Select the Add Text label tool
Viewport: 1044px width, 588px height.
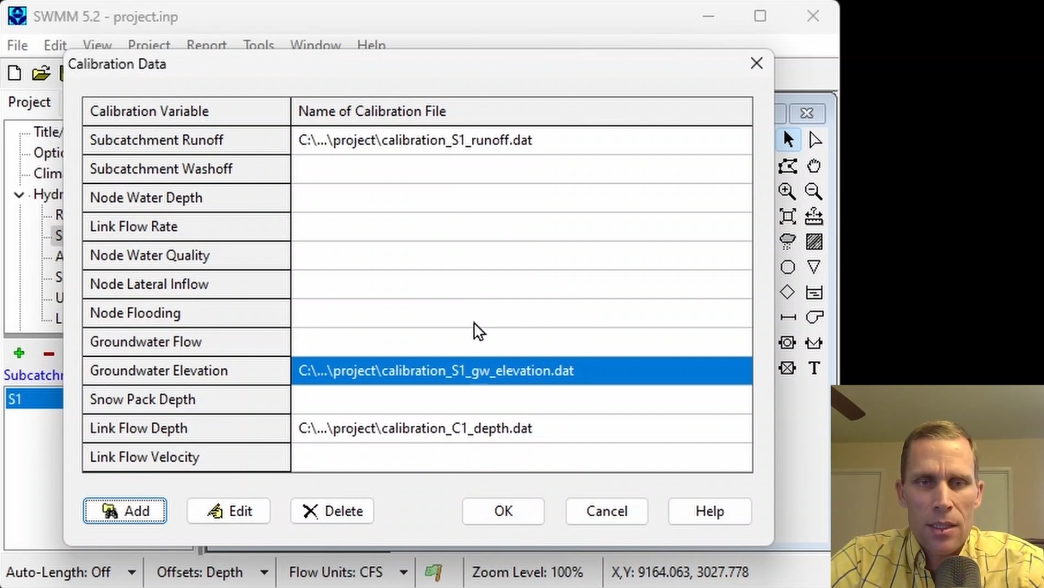[814, 367]
